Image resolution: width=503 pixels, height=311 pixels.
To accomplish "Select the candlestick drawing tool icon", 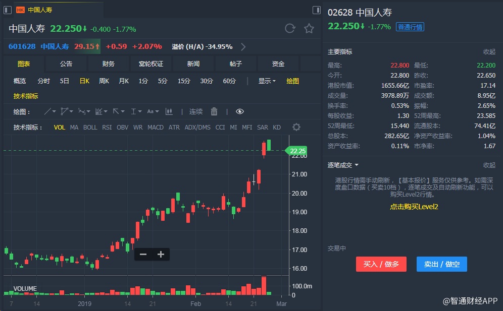I will tap(169, 111).
